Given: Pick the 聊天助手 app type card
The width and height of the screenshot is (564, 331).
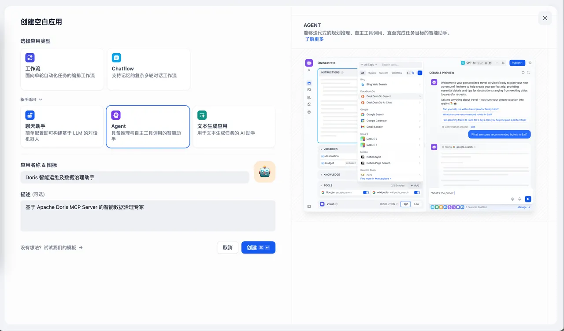Looking at the screenshot, I should (x=62, y=127).
